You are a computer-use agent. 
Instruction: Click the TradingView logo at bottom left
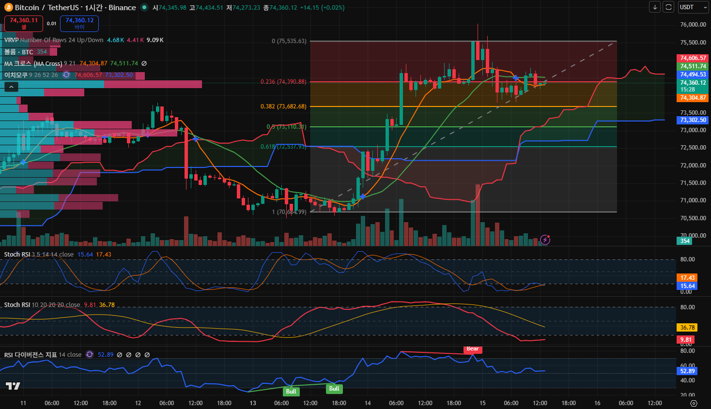(x=13, y=386)
